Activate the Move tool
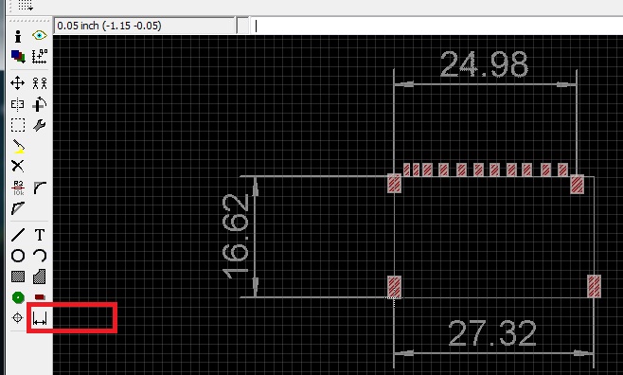The image size is (623, 375). coord(17,83)
